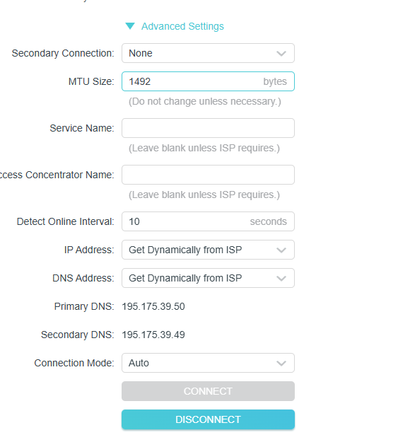Viewport: 398px width, 435px height.
Task: Focus the MTU Size input field
Action: [x=208, y=81]
